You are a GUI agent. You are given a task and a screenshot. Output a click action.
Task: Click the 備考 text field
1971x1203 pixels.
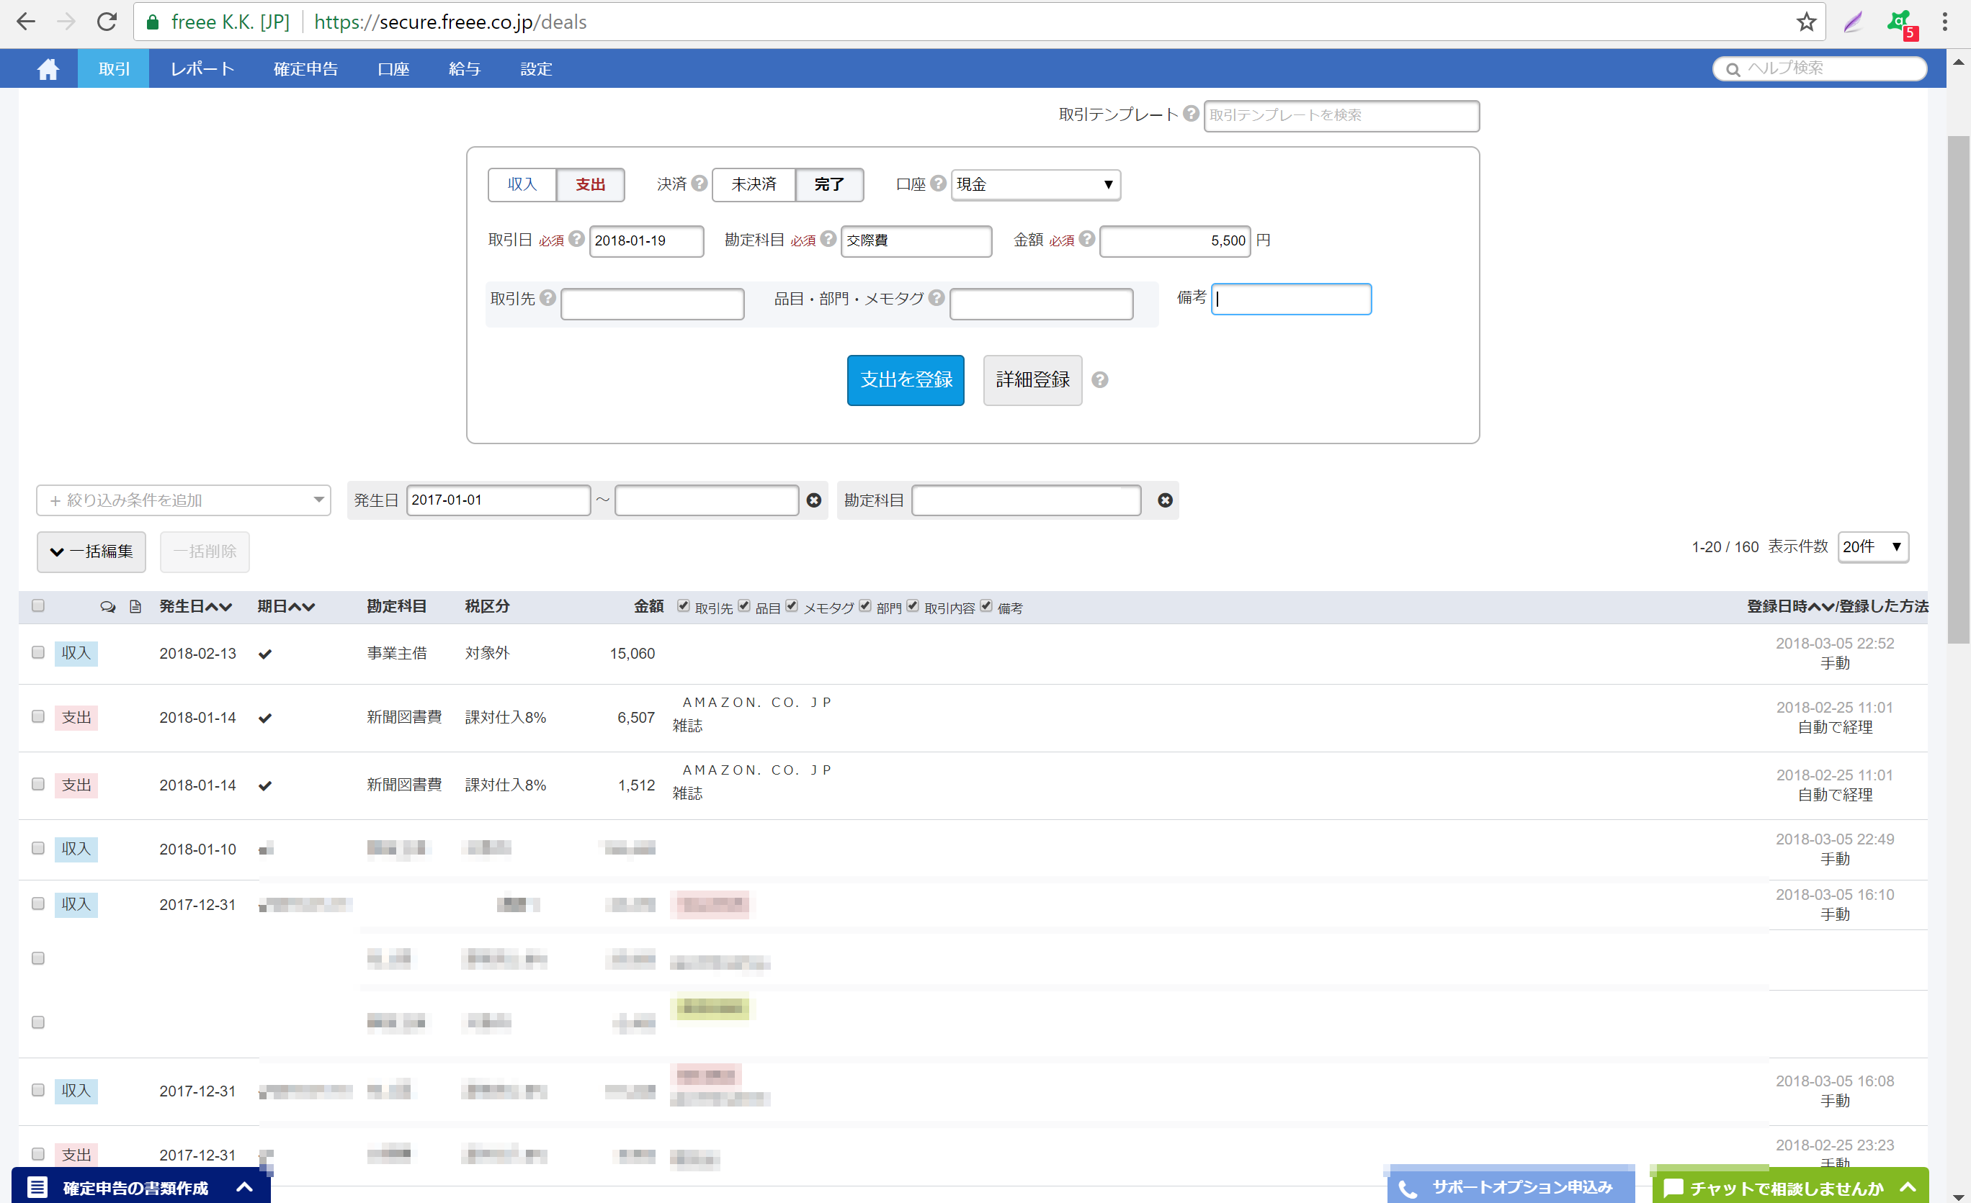(x=1291, y=299)
